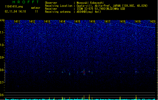Click the A504HB(yagi 4el) antenna value
The width and height of the screenshot is (158, 100).
pos(89,12)
